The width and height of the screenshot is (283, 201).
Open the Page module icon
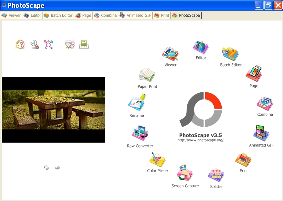tap(254, 74)
